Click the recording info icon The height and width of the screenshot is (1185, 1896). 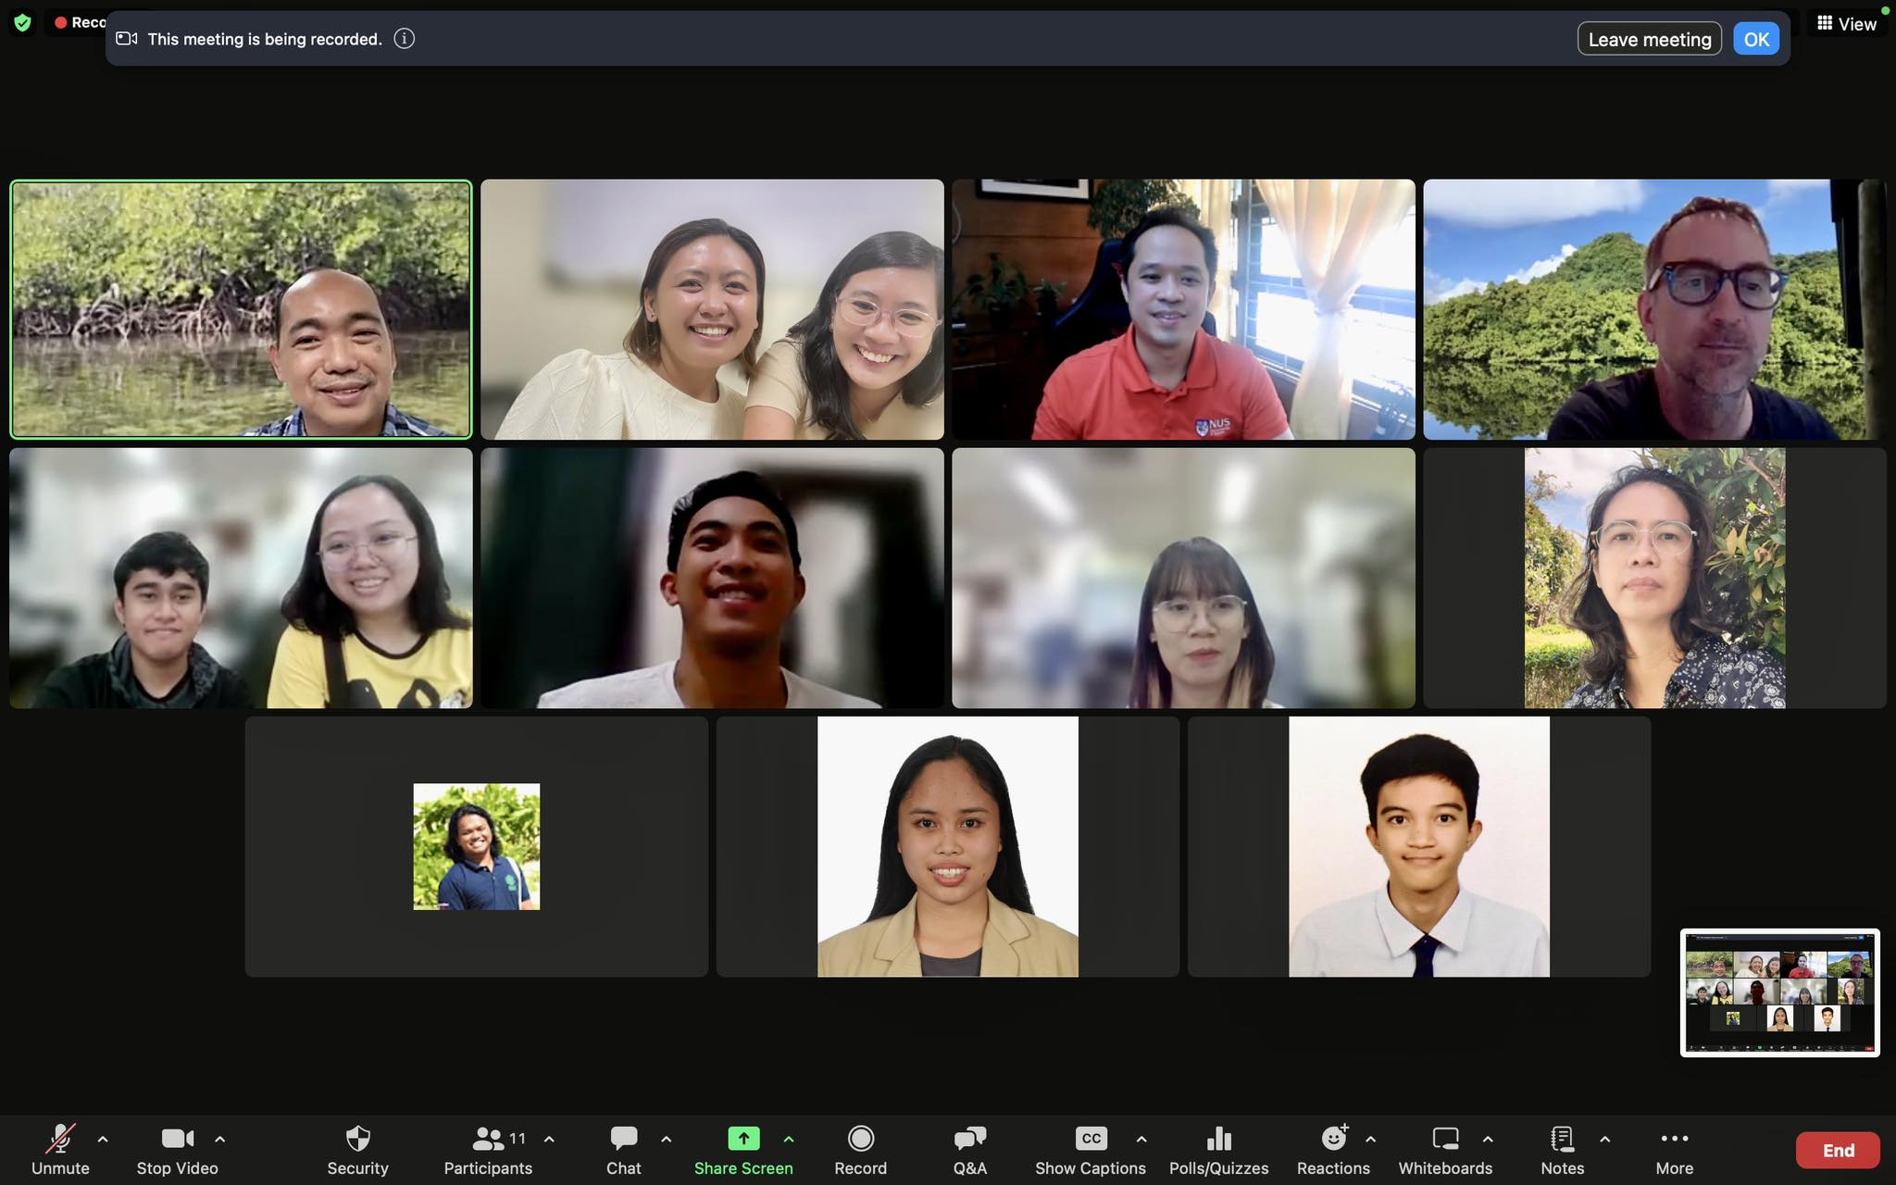[405, 39]
